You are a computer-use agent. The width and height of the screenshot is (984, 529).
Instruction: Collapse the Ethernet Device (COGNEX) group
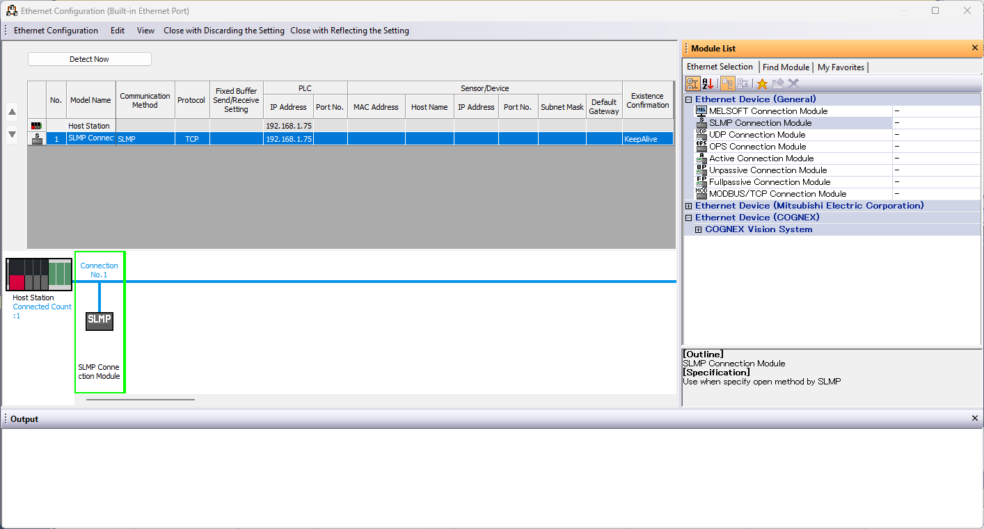coord(689,218)
